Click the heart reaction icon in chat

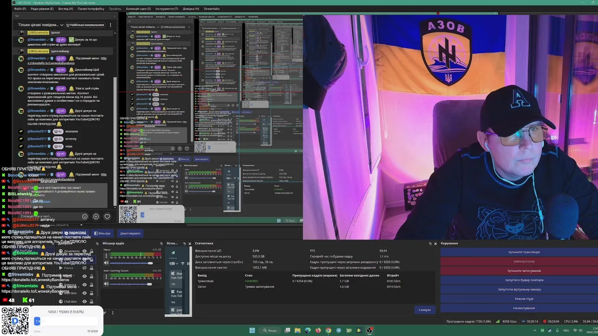[x=107, y=217]
